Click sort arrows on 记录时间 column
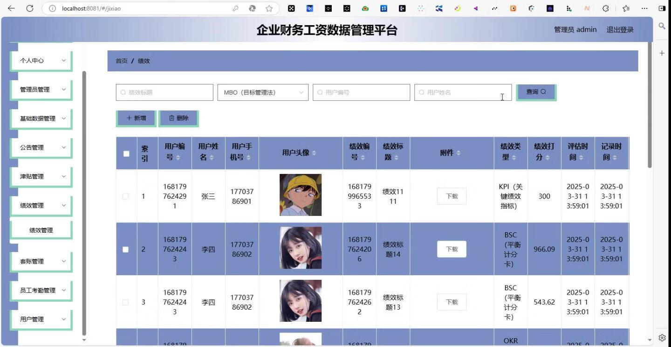 point(614,158)
